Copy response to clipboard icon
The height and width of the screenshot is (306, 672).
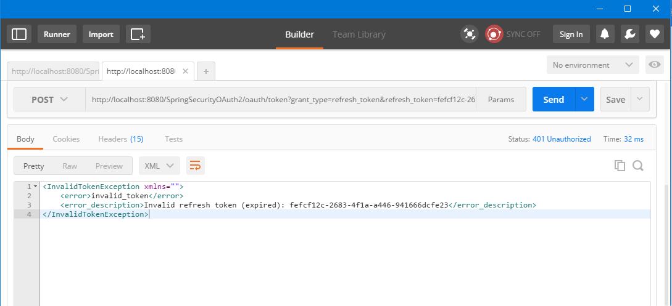620,166
